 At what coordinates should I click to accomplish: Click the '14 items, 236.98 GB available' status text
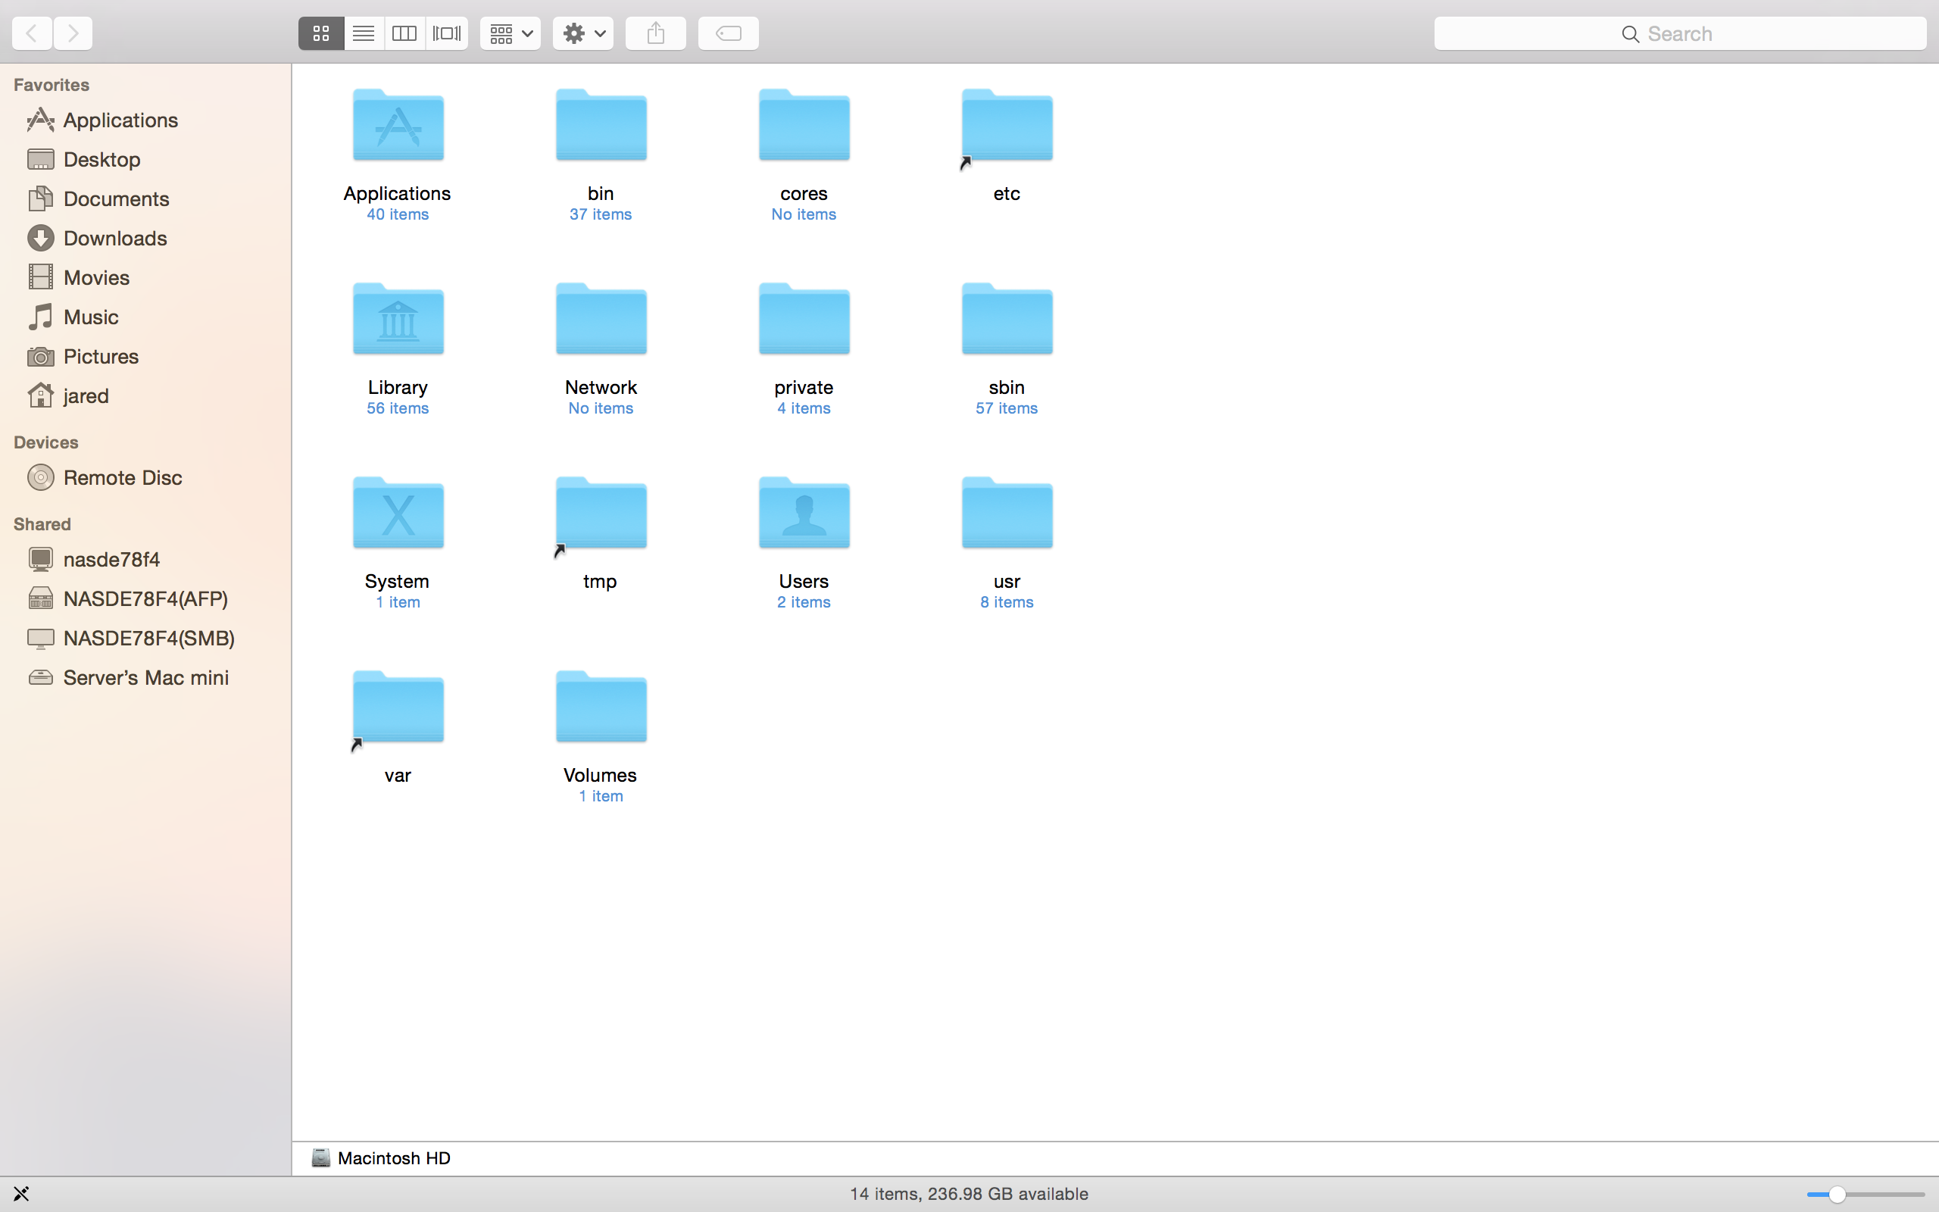[969, 1194]
